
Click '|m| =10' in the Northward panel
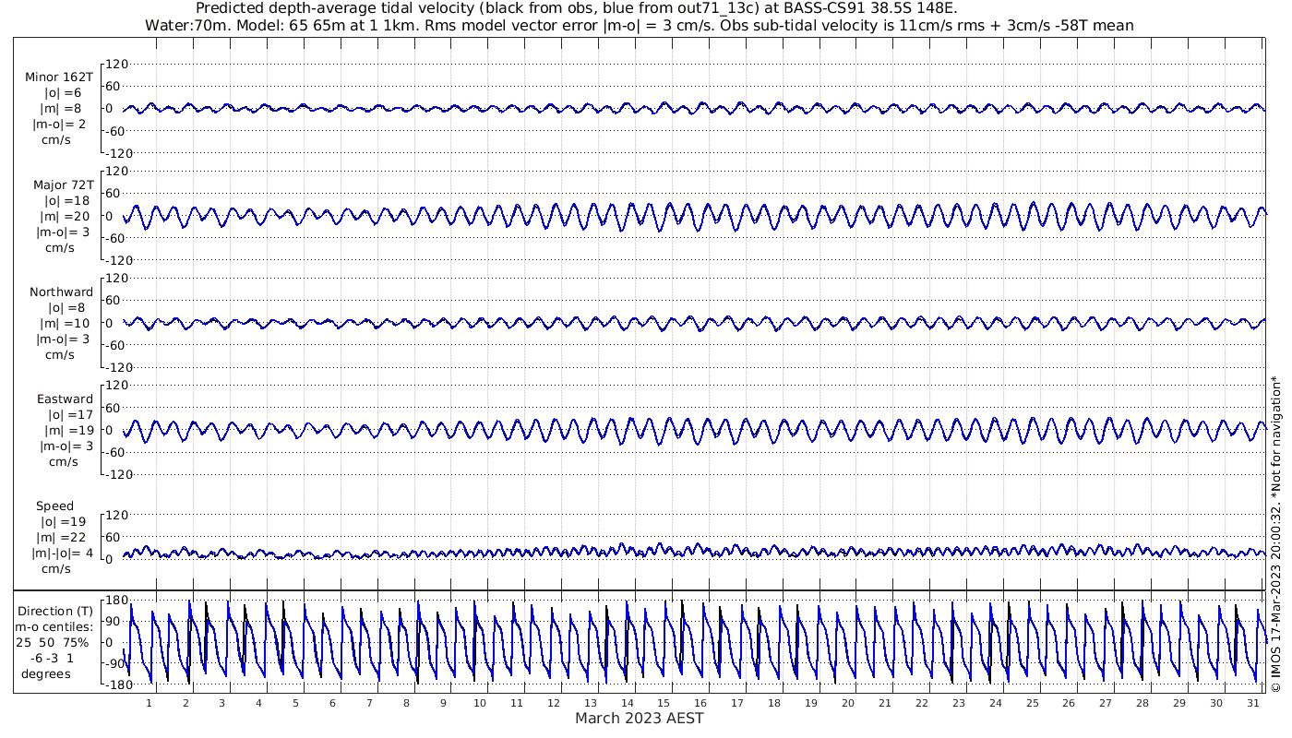65,324
